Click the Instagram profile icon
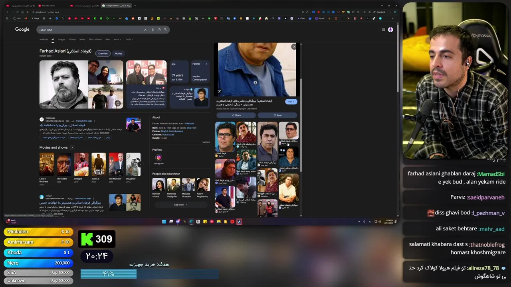The width and height of the screenshot is (511, 287). click(158, 157)
